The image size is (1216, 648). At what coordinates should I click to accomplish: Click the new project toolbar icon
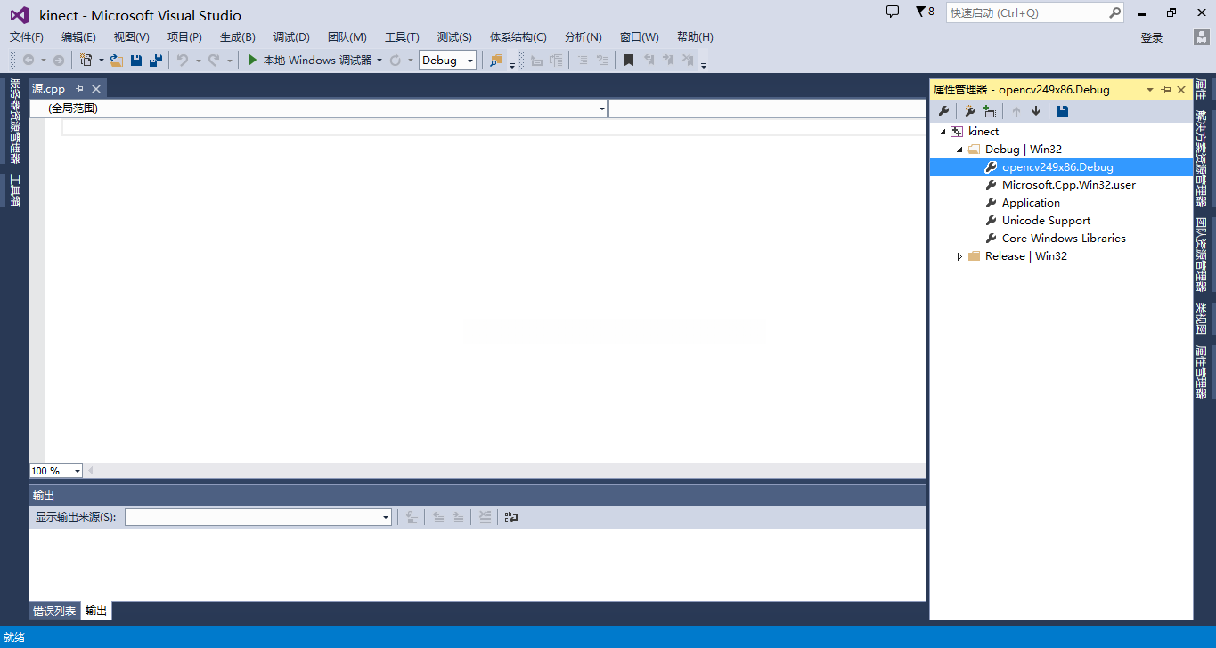pyautogui.click(x=86, y=61)
